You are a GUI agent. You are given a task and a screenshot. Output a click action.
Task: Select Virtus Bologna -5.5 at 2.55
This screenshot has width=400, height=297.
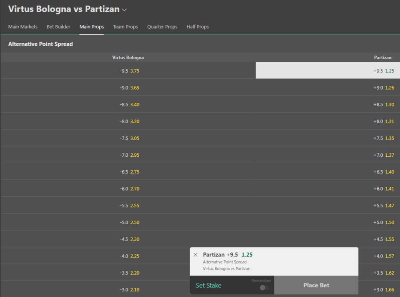[128, 205]
